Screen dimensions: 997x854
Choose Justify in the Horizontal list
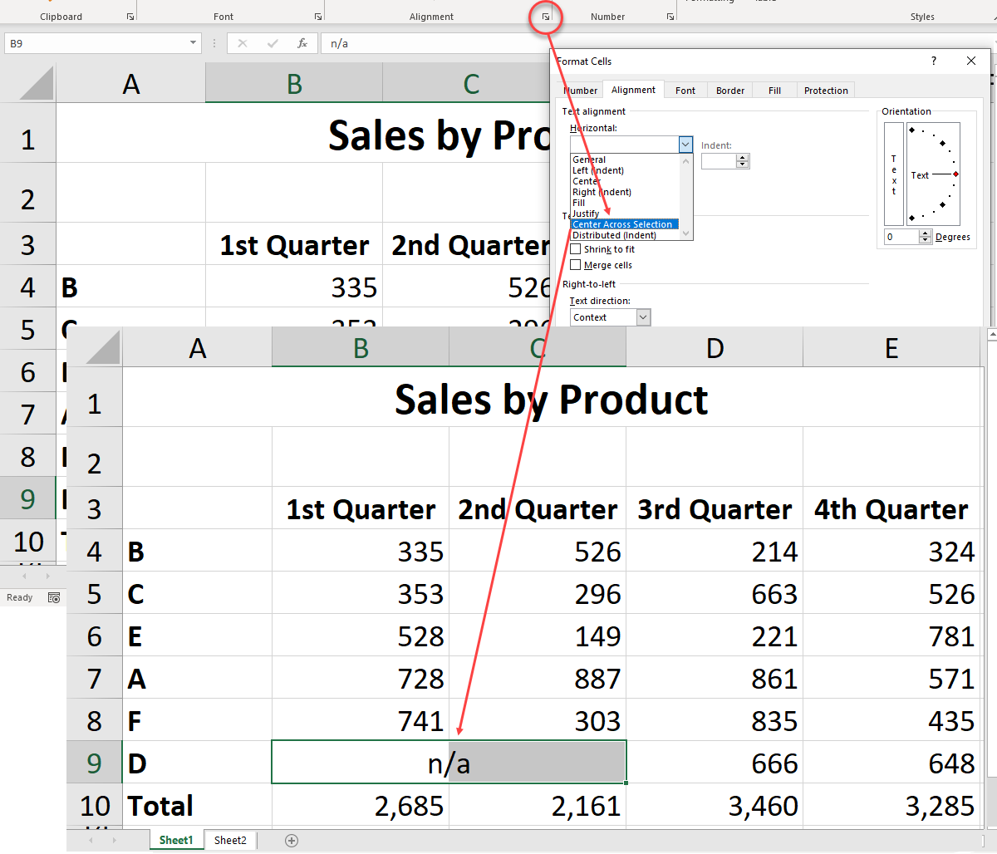pos(625,213)
